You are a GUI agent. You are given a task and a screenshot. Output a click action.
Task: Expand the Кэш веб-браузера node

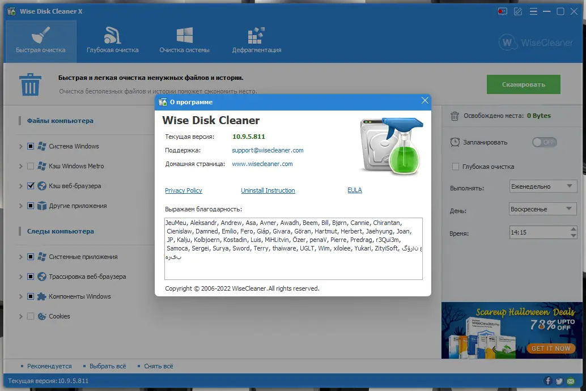coord(21,186)
